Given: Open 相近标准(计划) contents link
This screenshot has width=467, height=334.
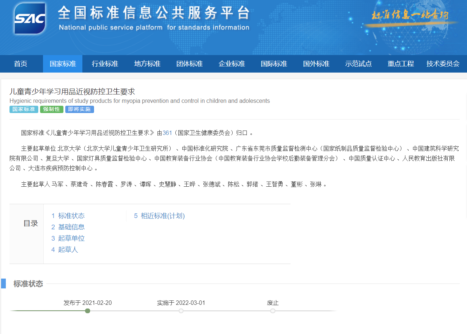Looking at the screenshot, I should pyautogui.click(x=159, y=216).
